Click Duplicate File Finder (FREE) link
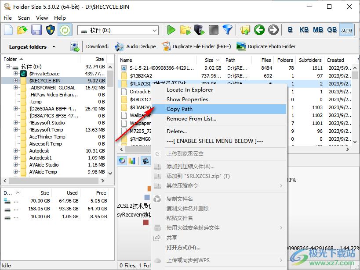 pyautogui.click(x=196, y=46)
